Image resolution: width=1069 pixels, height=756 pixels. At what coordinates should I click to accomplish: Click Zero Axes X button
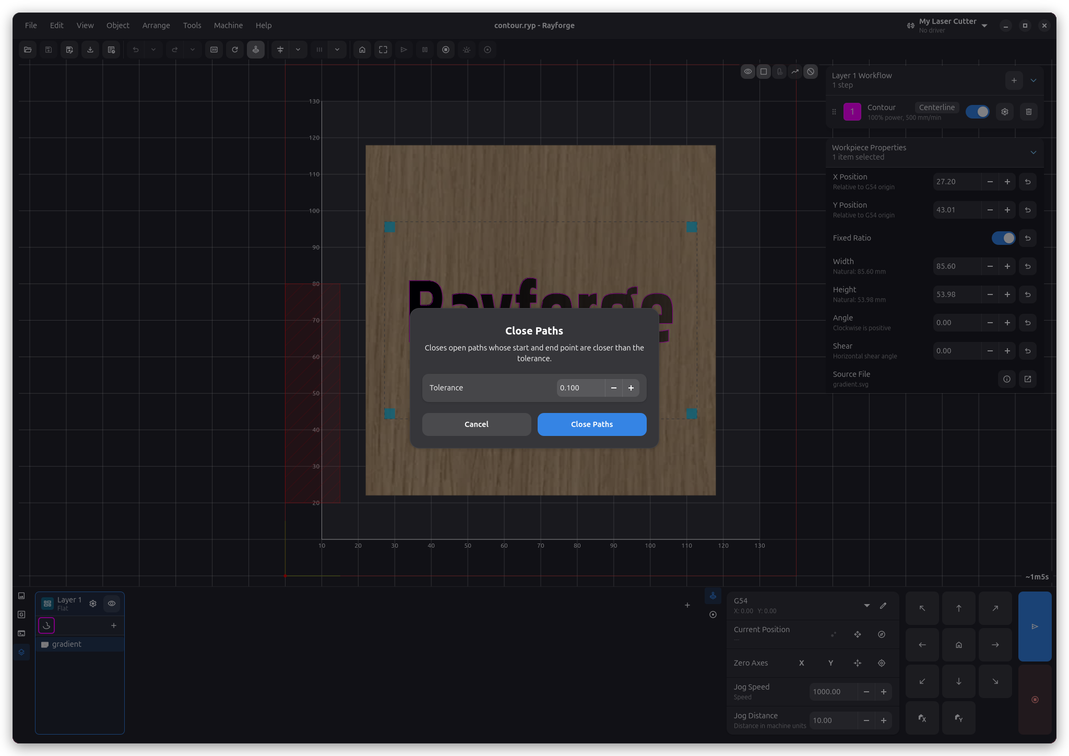point(802,663)
